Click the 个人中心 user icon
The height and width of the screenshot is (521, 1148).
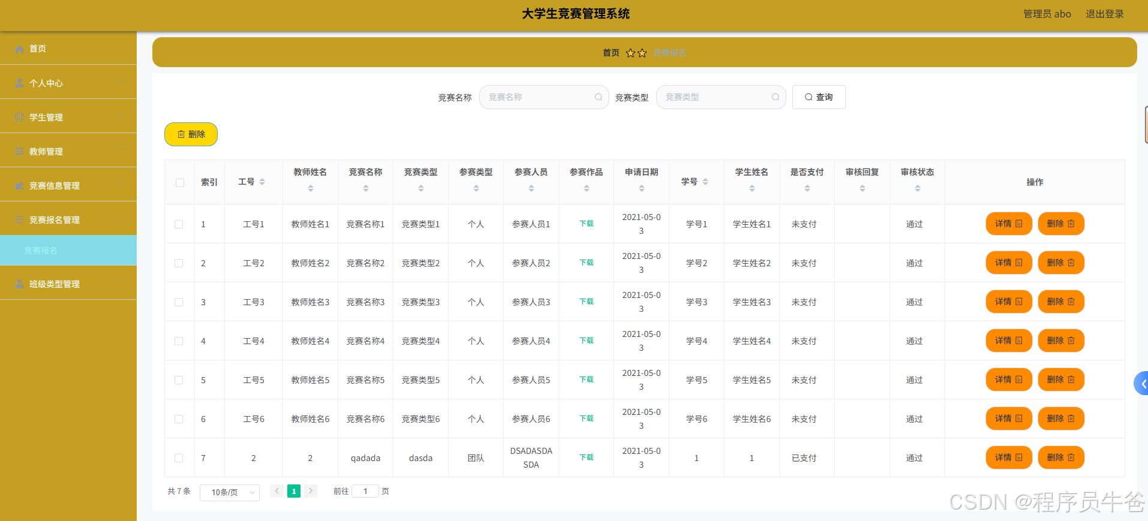19,83
